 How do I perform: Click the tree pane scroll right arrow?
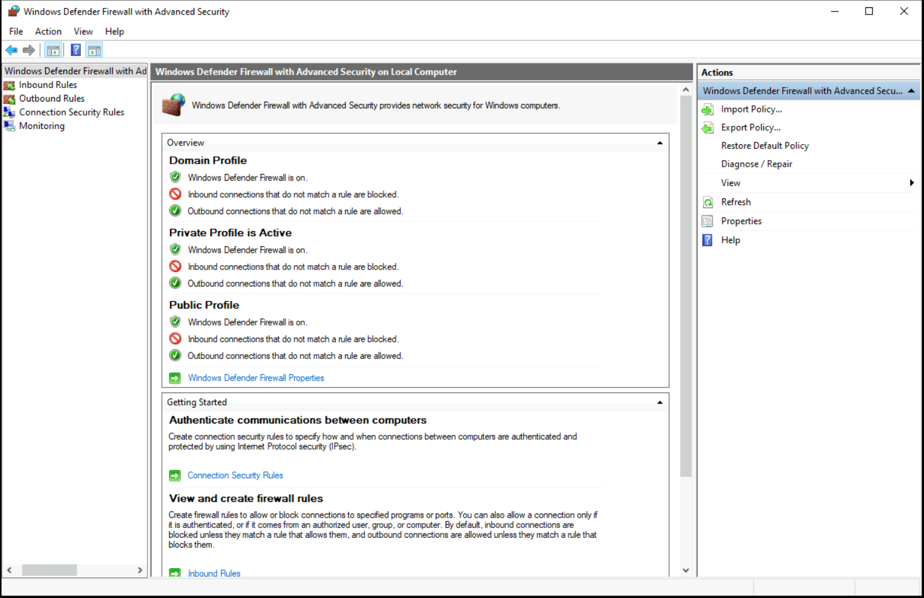(140, 570)
